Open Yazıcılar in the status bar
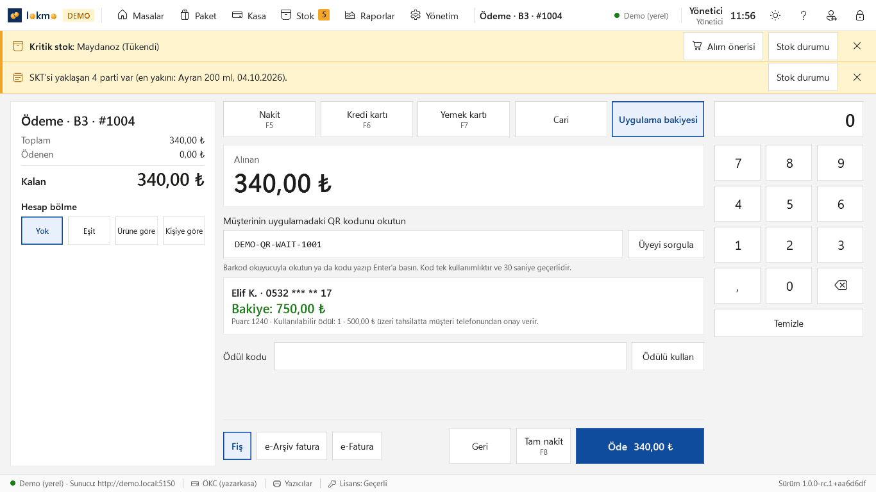 292,484
